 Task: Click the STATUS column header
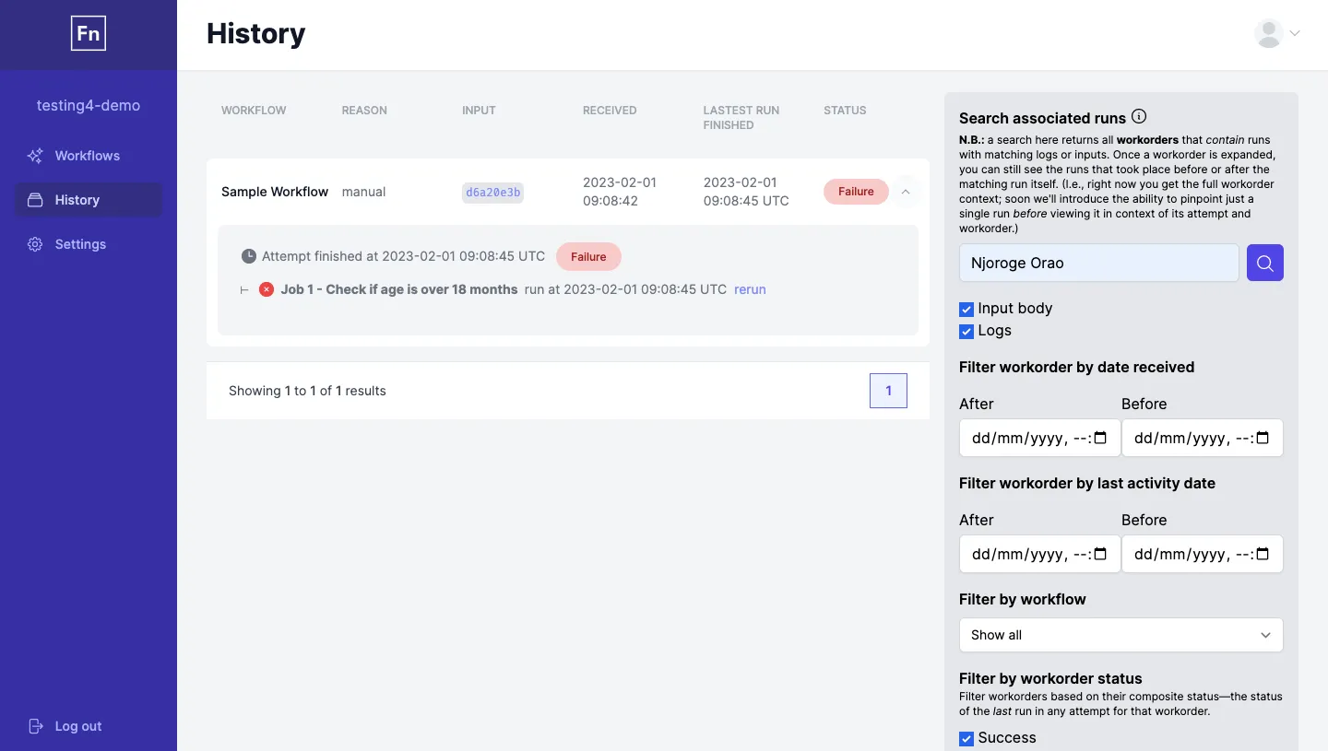click(845, 111)
